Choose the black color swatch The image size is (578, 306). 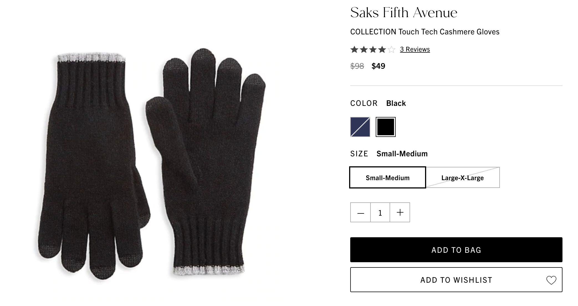tap(385, 127)
